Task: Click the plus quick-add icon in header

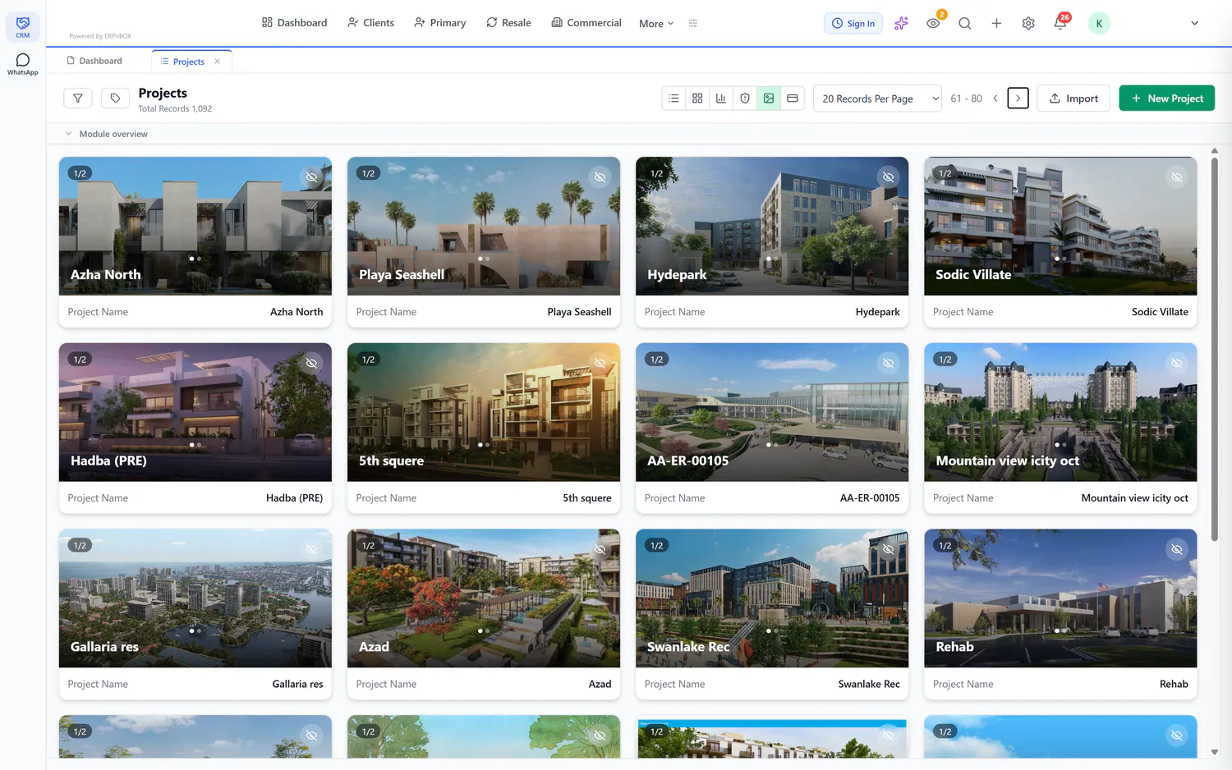Action: pos(996,23)
